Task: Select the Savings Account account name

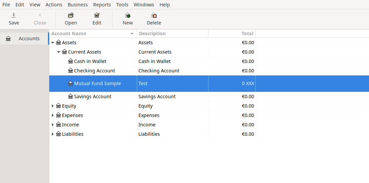Action: pyautogui.click(x=93, y=97)
